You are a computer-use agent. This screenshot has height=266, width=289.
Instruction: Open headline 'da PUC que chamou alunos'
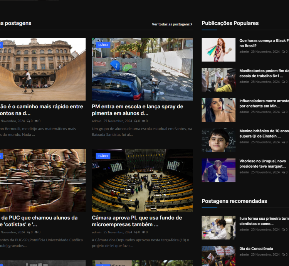pos(39,221)
